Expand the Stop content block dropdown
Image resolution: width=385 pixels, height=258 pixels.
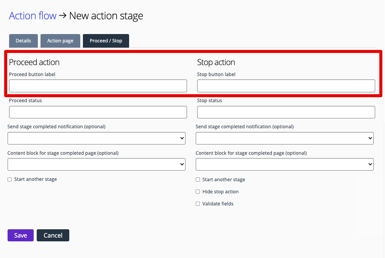(284, 164)
